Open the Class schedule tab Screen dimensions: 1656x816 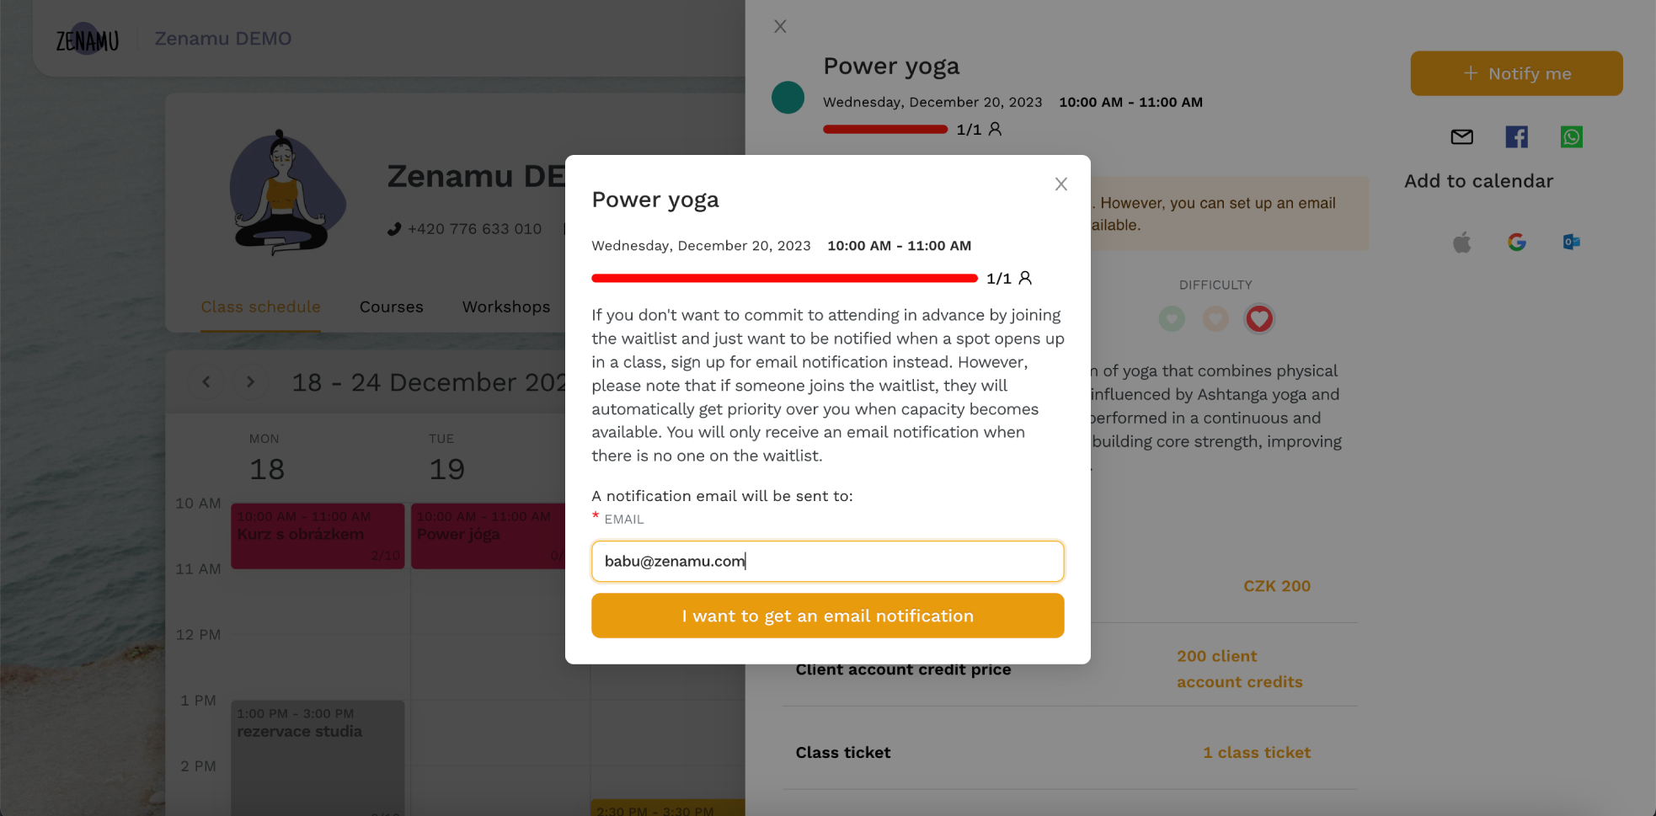260,307
